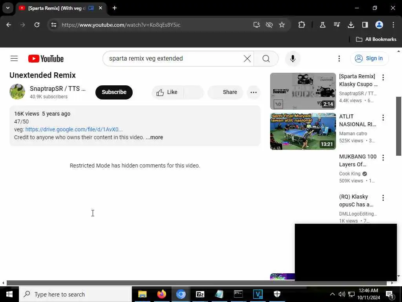This screenshot has width=402, height=302.
Task: Click the install app icon in address bar
Action: coord(257,25)
